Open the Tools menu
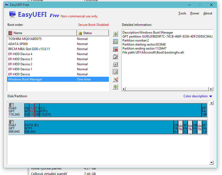 tap(182, 13)
